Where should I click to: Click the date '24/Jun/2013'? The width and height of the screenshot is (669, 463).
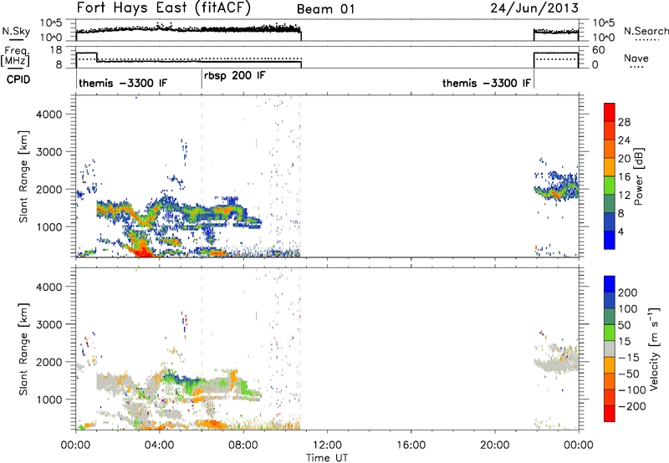point(534,8)
